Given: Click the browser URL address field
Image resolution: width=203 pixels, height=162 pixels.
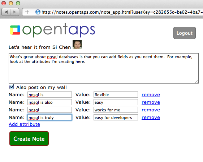Looking at the screenshot, I should [x=122, y=12].
